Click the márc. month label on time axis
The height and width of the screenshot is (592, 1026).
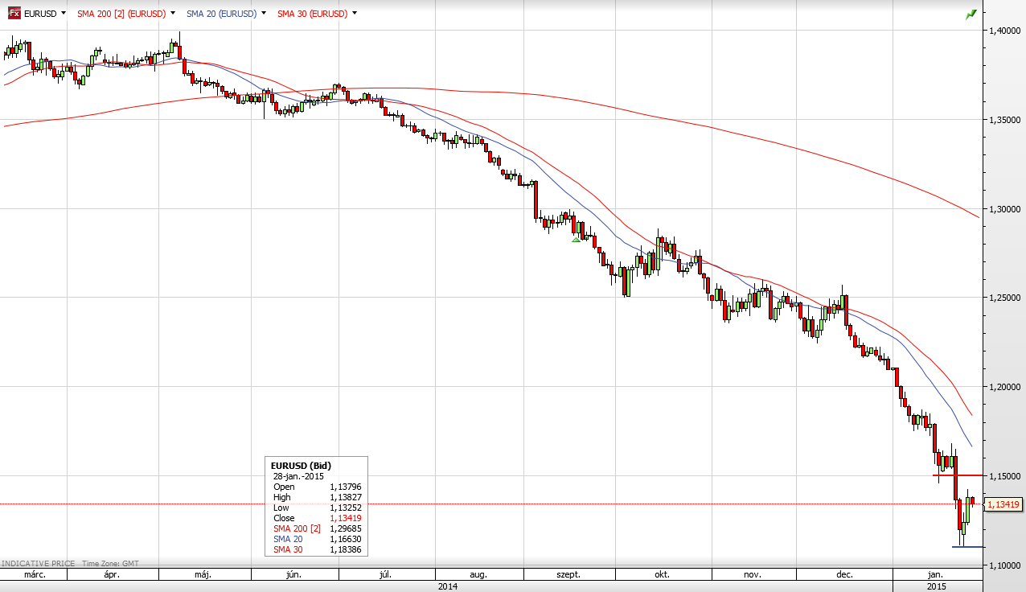coord(35,575)
